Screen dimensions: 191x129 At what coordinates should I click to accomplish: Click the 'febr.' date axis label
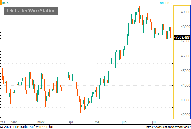click(15, 122)
